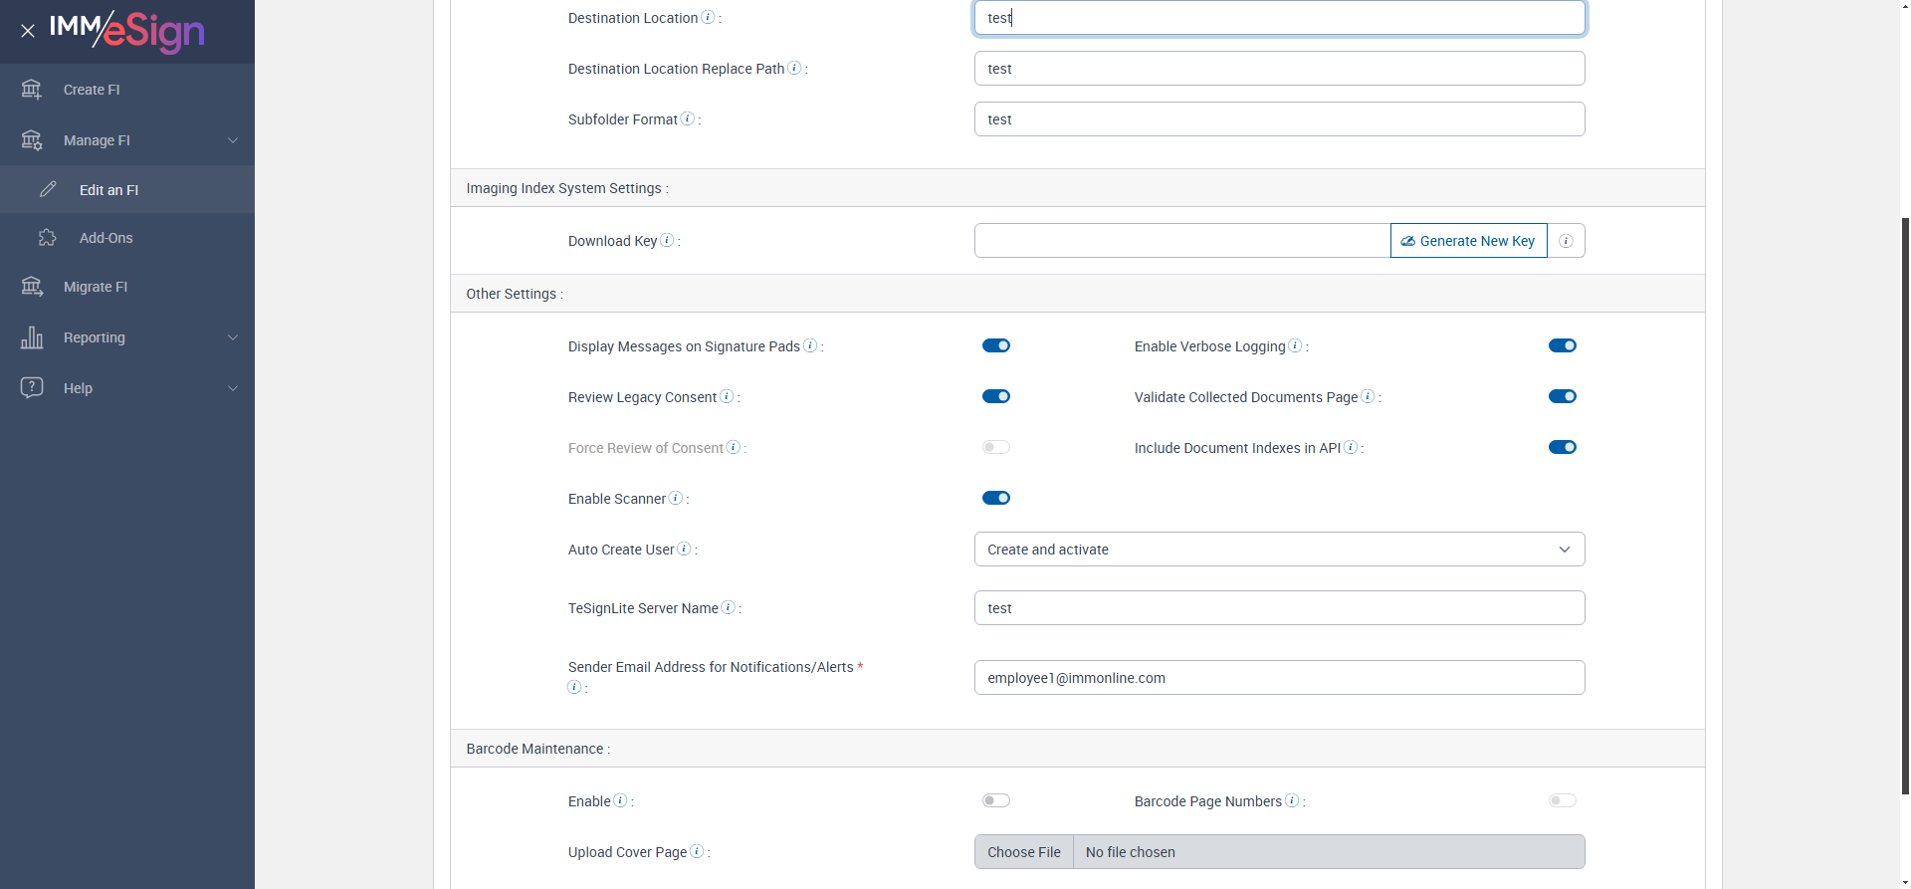Turn off the Enable Scanner toggle

[x=995, y=498]
